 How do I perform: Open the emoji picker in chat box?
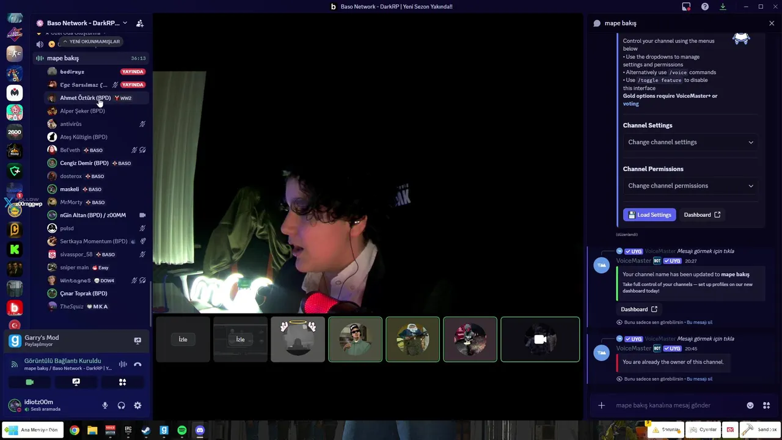coord(750,405)
